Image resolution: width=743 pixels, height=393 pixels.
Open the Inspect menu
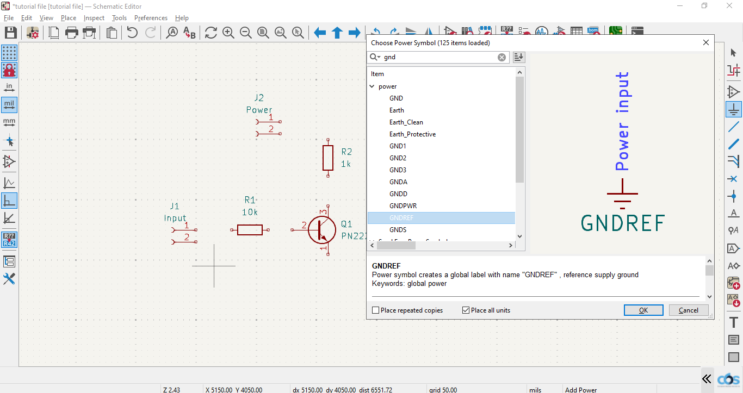click(94, 18)
